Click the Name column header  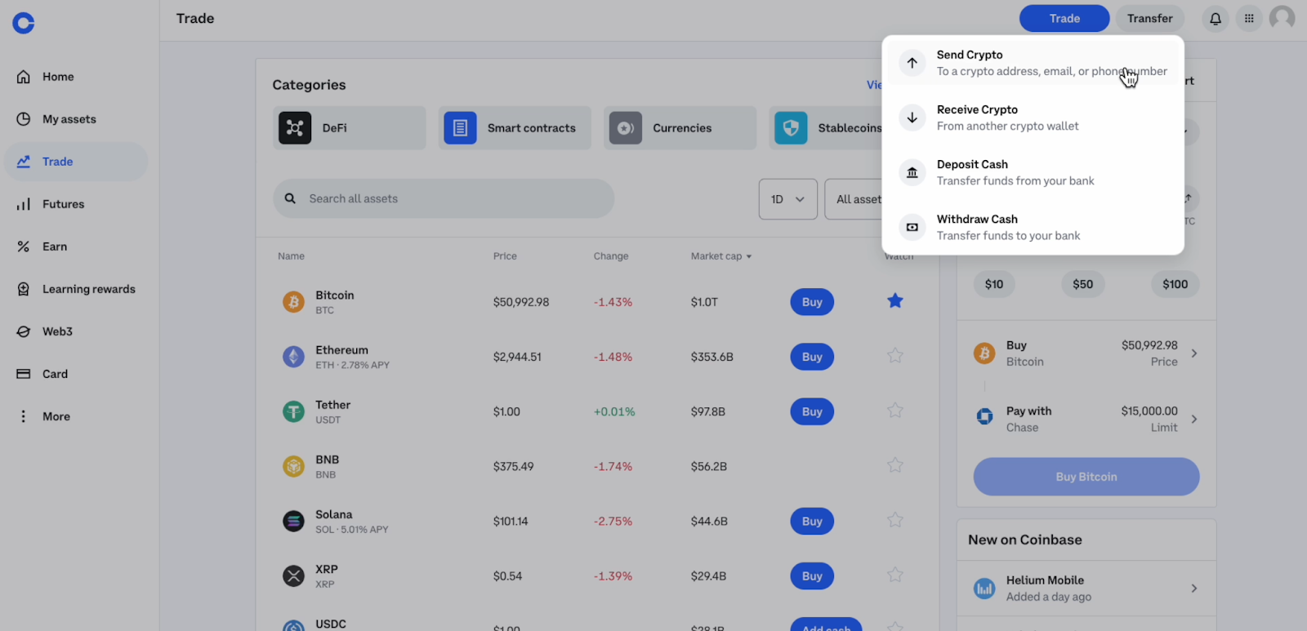(291, 256)
